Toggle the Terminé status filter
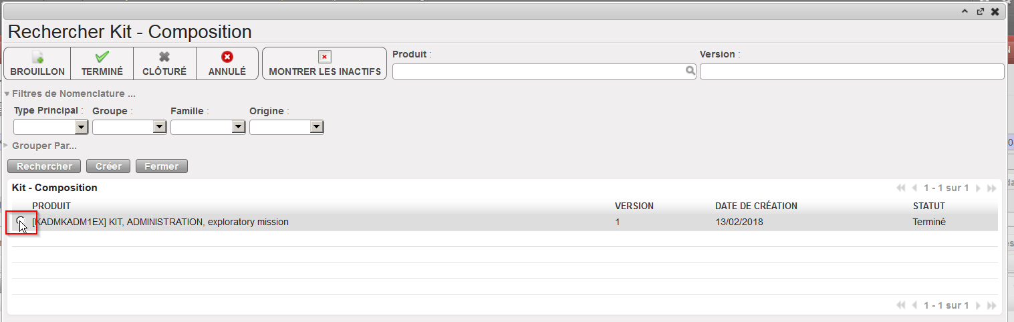The image size is (1014, 322). pos(102,63)
